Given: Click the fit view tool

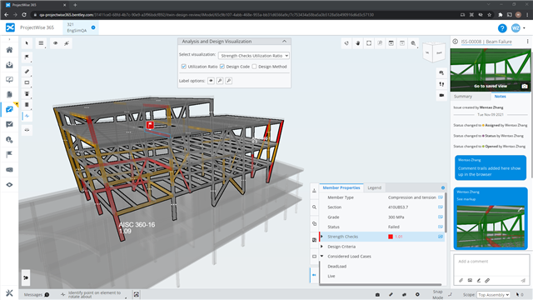Looking at the screenshot, I should click(x=369, y=43).
